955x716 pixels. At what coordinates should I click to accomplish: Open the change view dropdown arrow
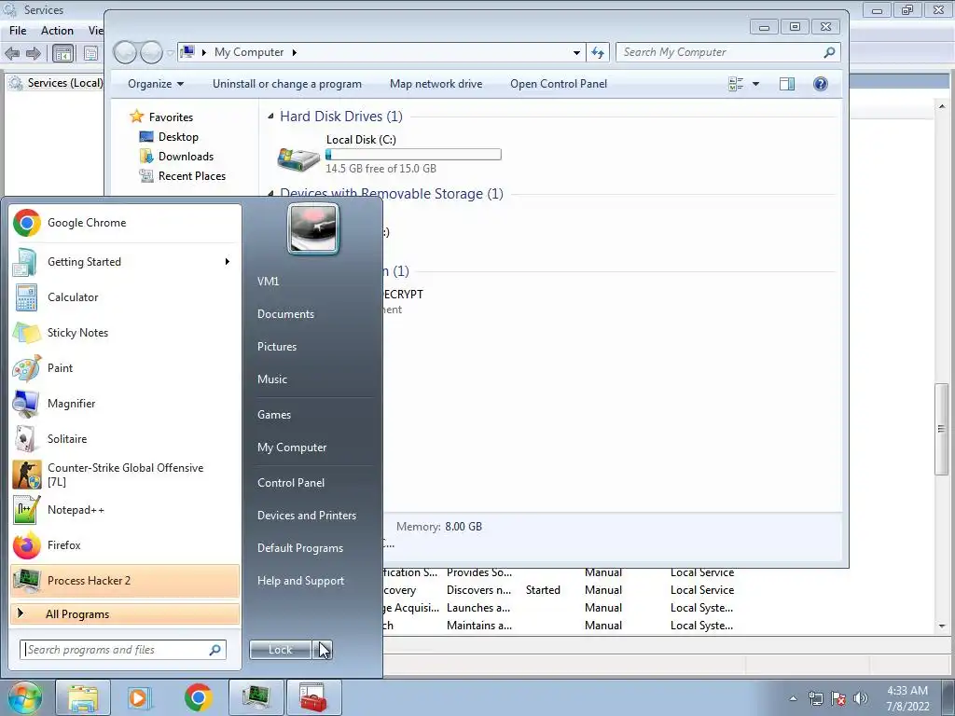coord(755,84)
